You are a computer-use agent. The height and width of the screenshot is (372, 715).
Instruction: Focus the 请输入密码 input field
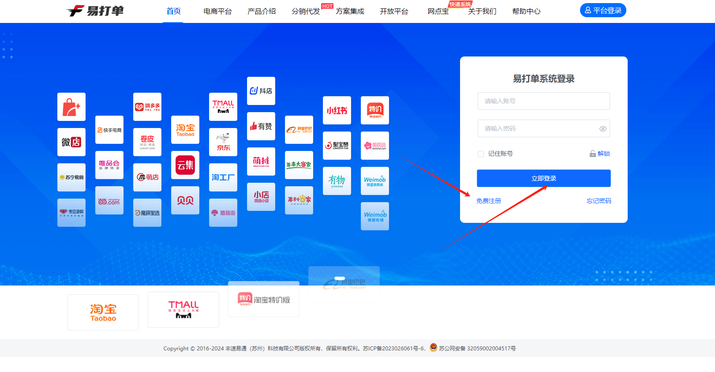click(544, 128)
